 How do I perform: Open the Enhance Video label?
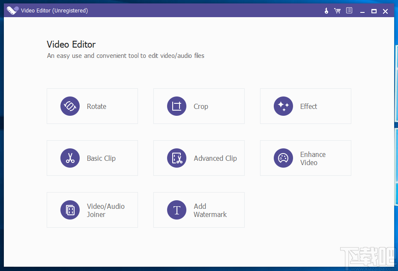tap(313, 159)
